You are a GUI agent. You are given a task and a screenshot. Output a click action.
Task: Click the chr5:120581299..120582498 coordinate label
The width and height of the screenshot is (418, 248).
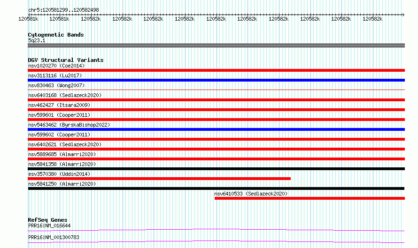pos(63,10)
